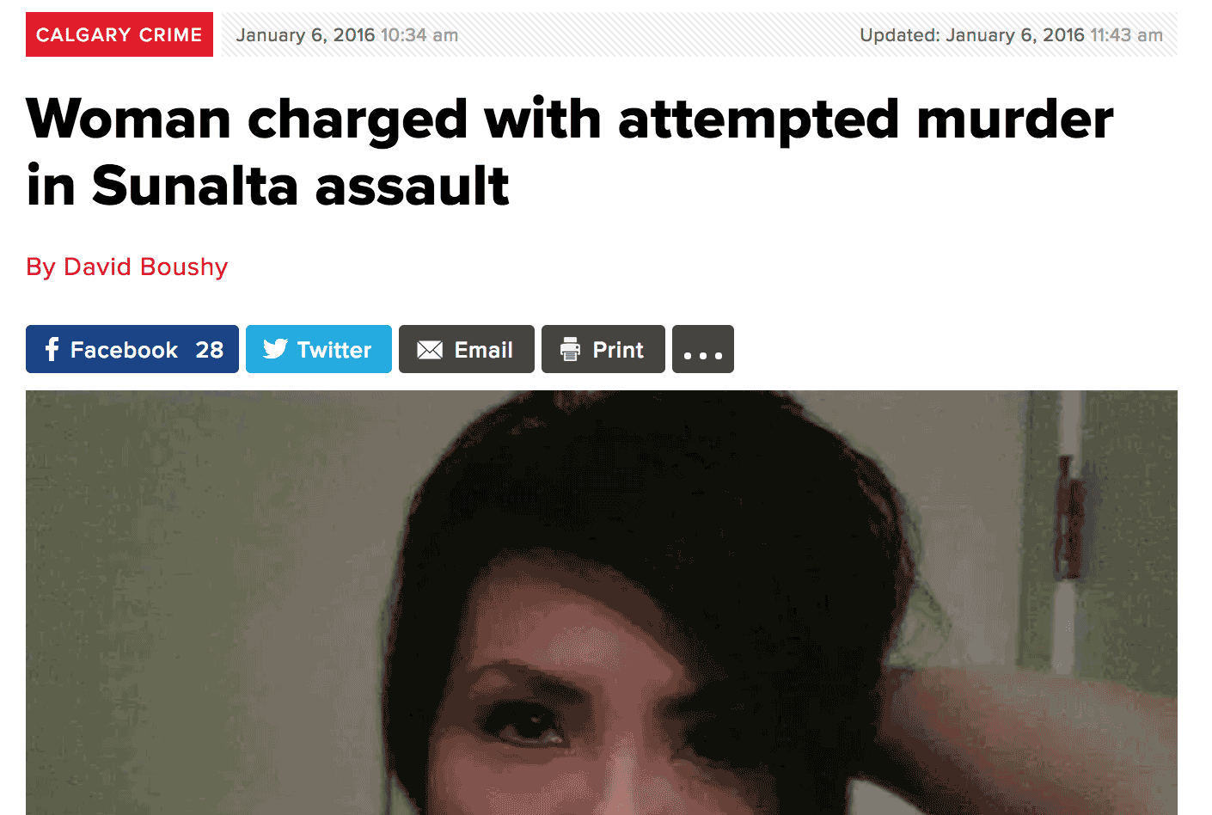Tweet this article using Twitter button
Viewport: 1212px width, 815px height.
(319, 349)
